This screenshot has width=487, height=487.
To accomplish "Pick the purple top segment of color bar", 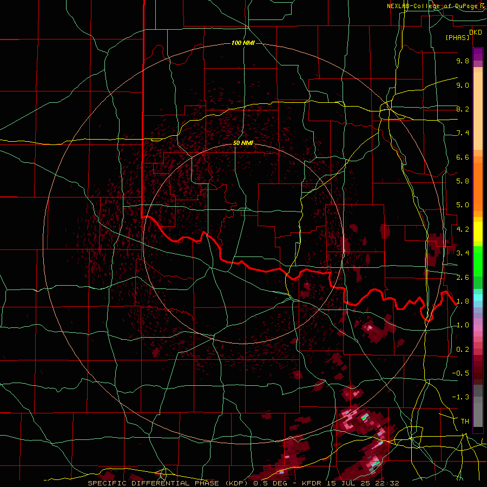I will tap(478, 54).
